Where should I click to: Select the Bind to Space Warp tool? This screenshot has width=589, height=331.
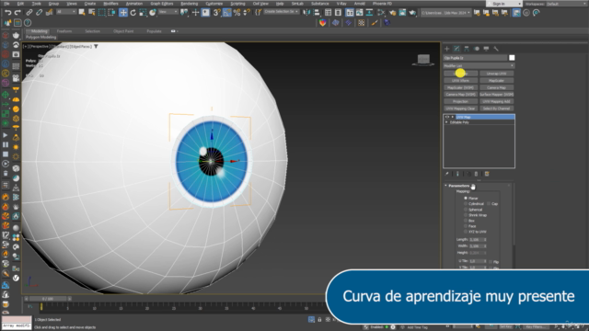pyautogui.click(x=49, y=13)
